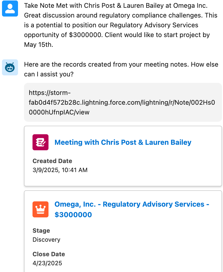This screenshot has width=223, height=272.
Task: Click 'Regulatory Advisory Services' in the user message
Action: point(154,25)
